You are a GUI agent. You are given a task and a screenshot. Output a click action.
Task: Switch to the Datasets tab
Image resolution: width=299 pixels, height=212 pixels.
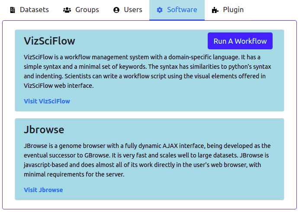(x=29, y=10)
